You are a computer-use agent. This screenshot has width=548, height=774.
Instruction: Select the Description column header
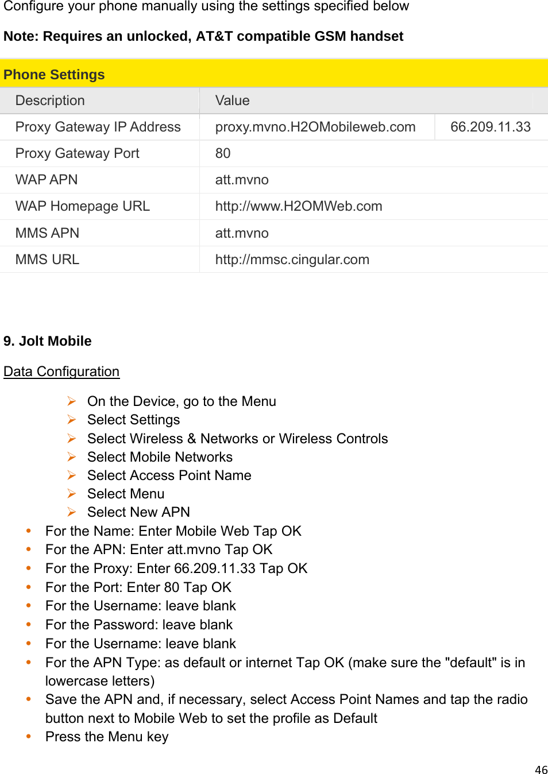[x=50, y=100]
